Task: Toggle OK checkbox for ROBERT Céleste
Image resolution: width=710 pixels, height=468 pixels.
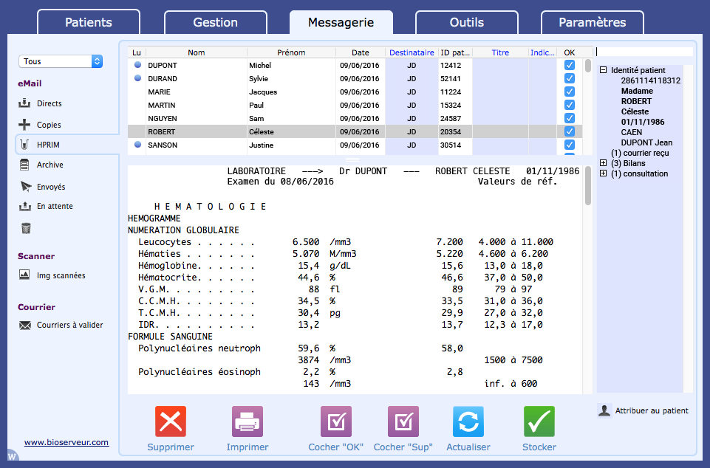Action: click(x=569, y=131)
